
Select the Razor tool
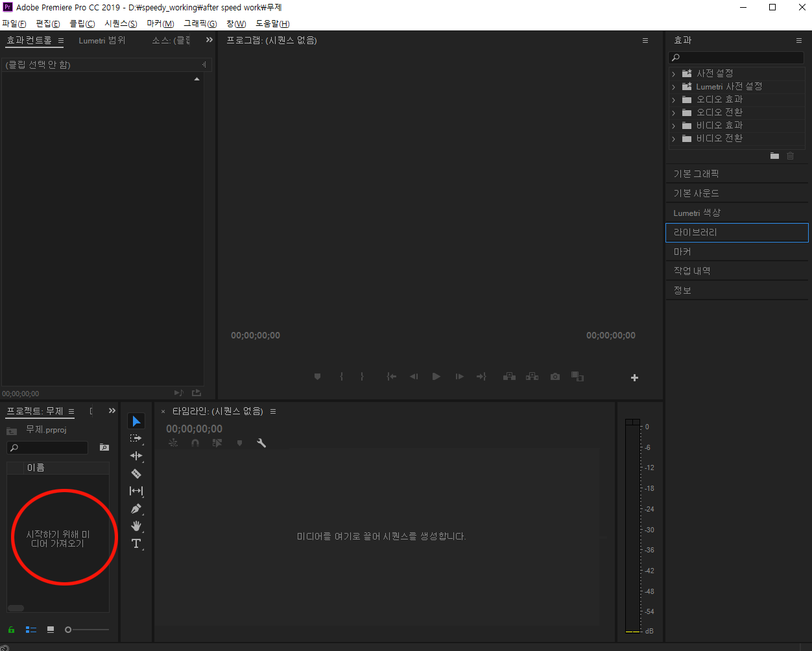tap(136, 473)
